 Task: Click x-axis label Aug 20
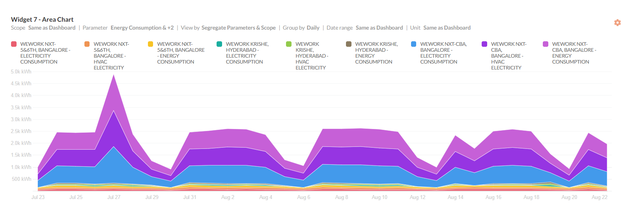point(569,197)
